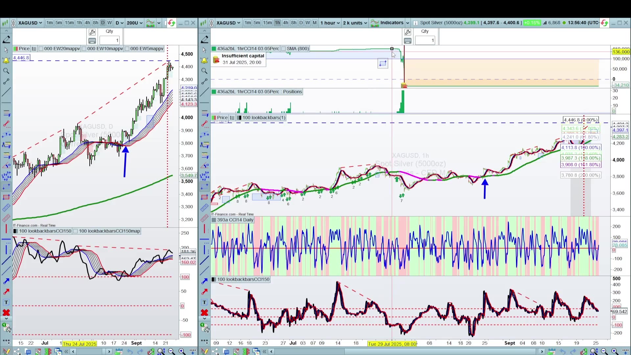Screen dimensions: 631x355
Task: Toggle the SMA (800) checkbox
Action: pyautogui.click(x=284, y=49)
